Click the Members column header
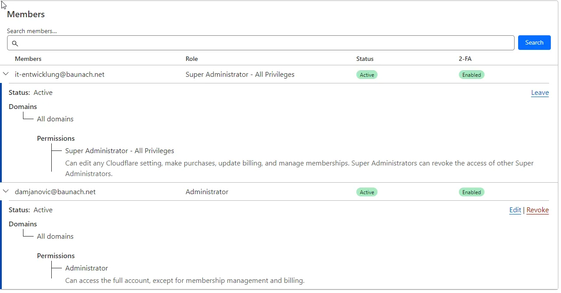This screenshot has width=561, height=293. click(28, 59)
